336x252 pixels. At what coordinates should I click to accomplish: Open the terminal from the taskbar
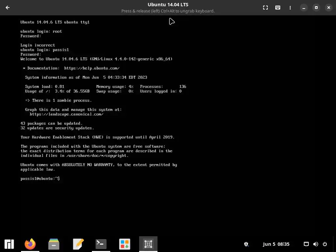click(x=101, y=244)
